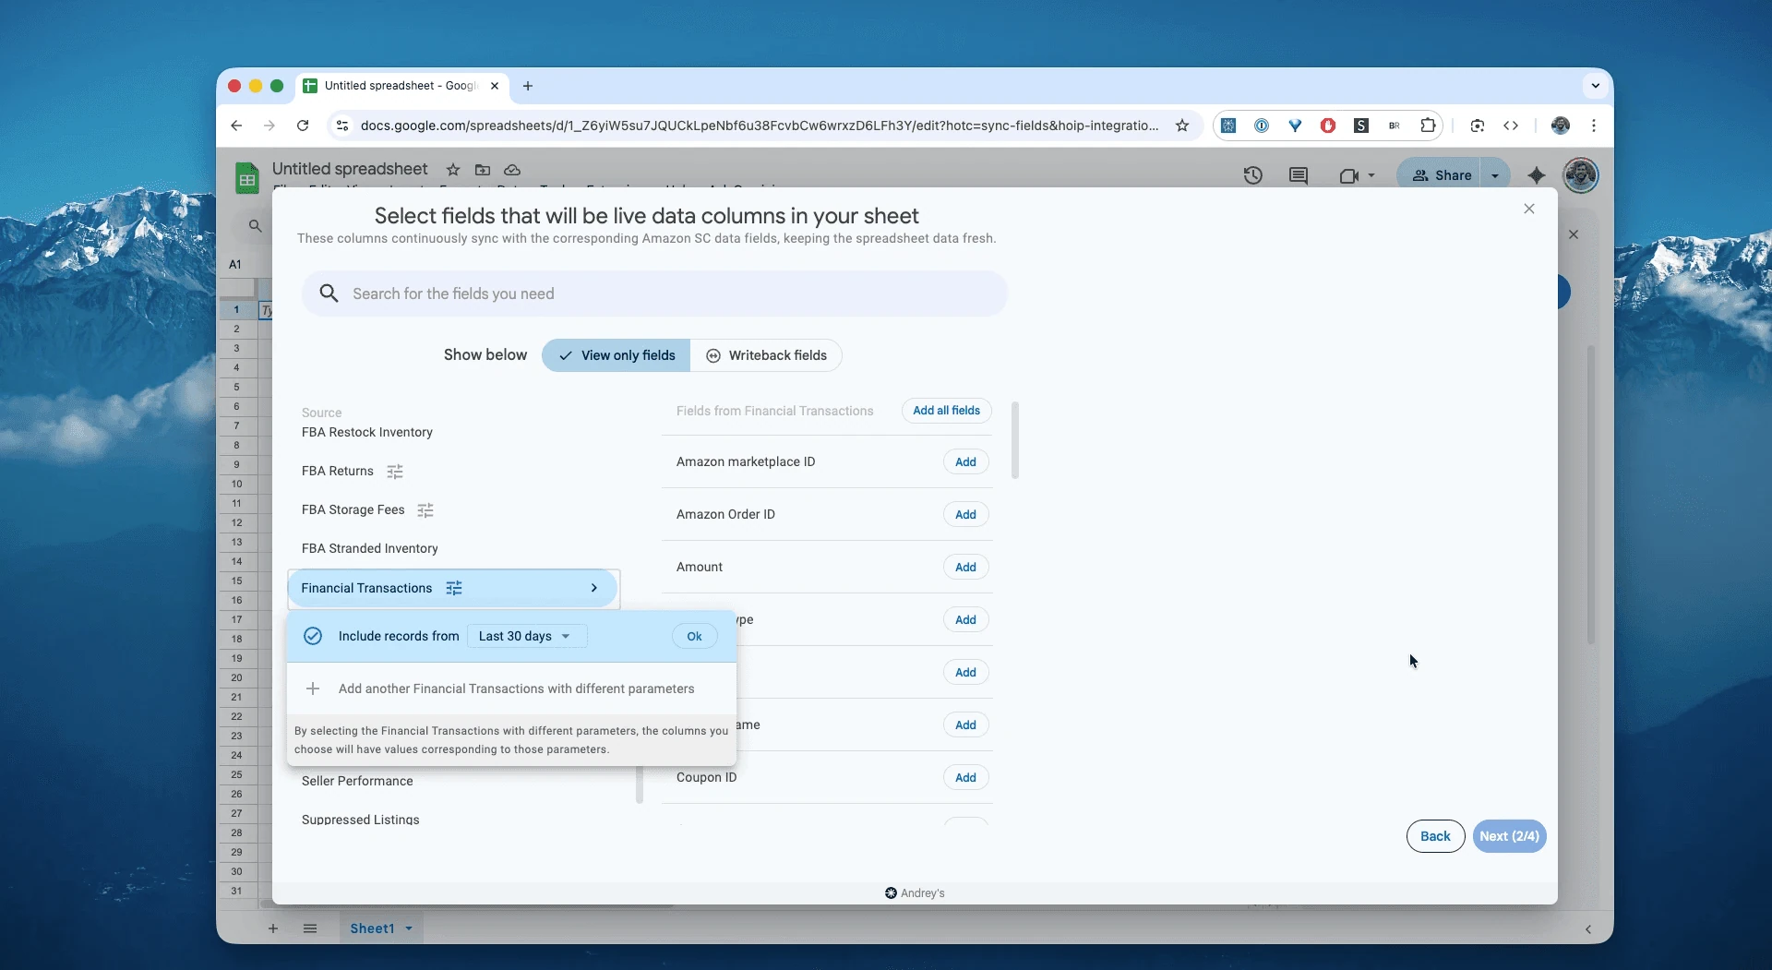
Task: Go back to the previous page
Action: (x=236, y=126)
